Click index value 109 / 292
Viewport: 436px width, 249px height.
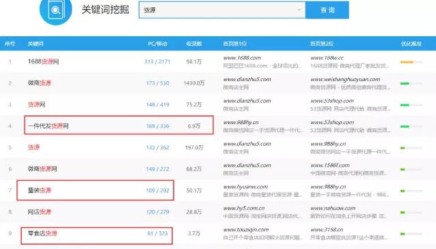[157, 190]
